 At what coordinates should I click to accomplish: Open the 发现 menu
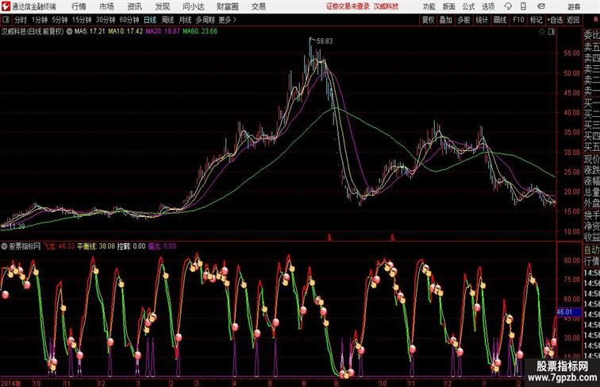162,6
